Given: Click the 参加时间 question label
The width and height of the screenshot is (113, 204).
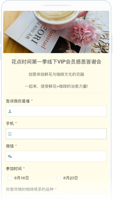Looking at the screenshot, I should pyautogui.click(x=14, y=169).
